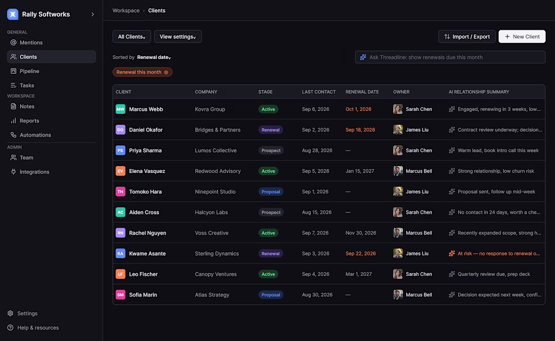The image size is (555, 341).
Task: Focus the Ask Threadline search field
Action: pyautogui.click(x=450, y=58)
